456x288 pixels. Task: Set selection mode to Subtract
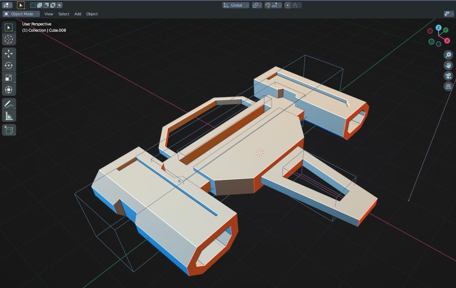pos(46,5)
